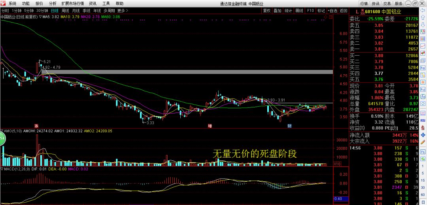427x205 pixels.
Task: Click the F10 sidebar icon
Action: pos(423,68)
